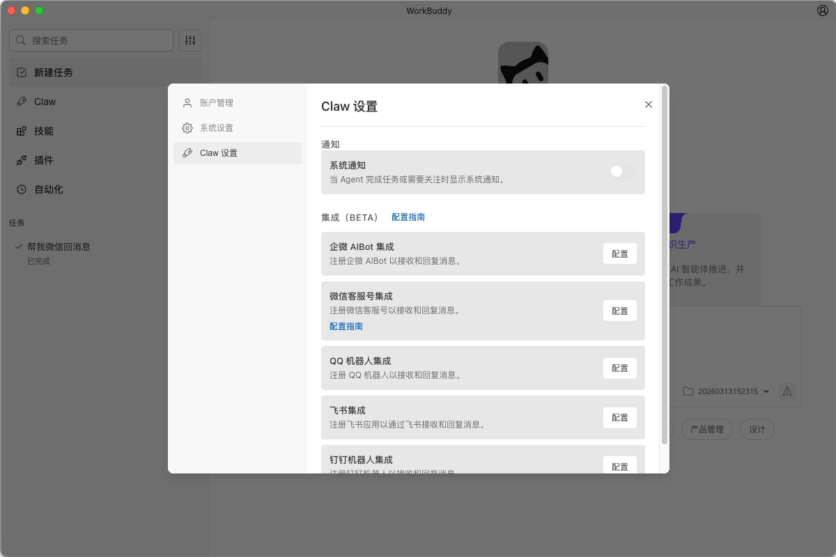Open the 系统设置 settings tab
This screenshot has height=557, width=836.
coord(238,128)
